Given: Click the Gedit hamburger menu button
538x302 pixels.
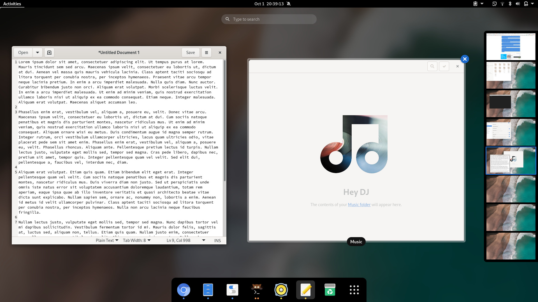Looking at the screenshot, I should (207, 52).
